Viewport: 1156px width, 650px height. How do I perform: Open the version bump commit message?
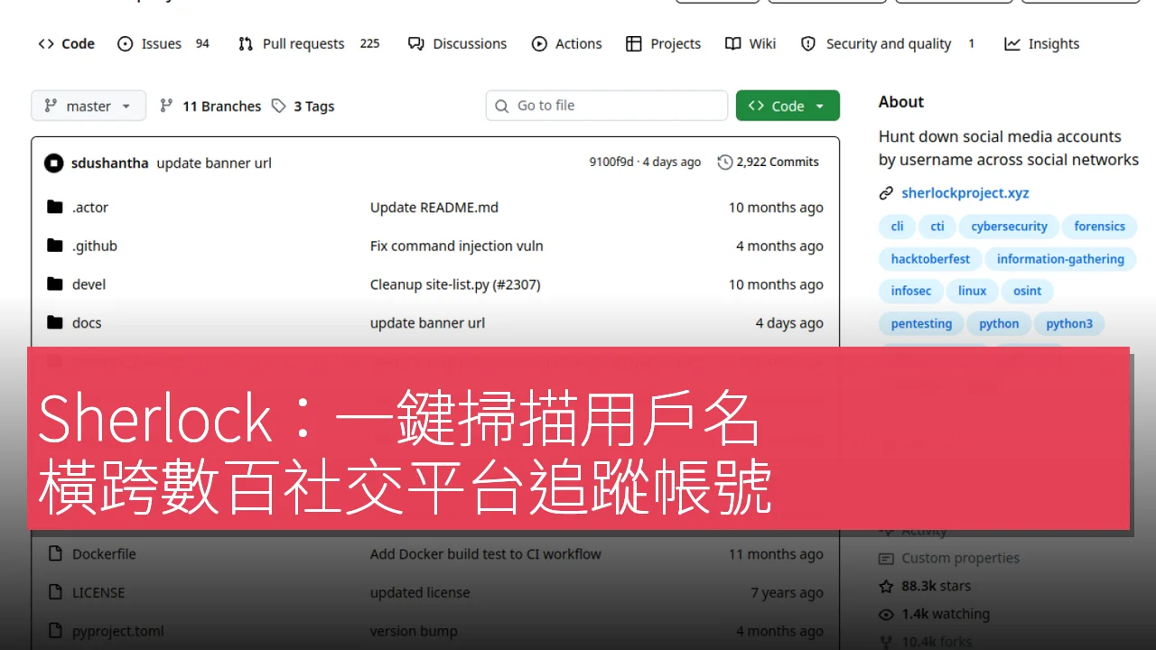414,632
